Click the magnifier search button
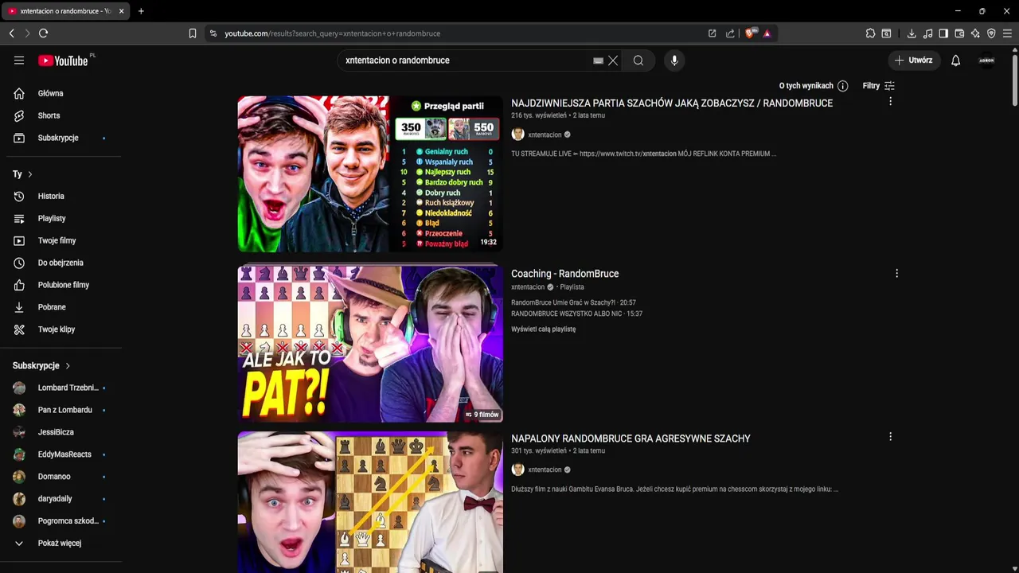Screen dimensions: 1019x573 (638, 60)
